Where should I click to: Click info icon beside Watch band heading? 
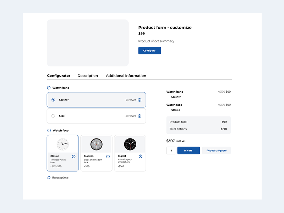click(49, 88)
